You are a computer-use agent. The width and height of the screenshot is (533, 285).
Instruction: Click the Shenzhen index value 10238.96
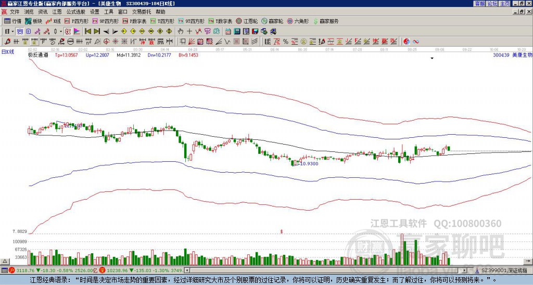pos(117,270)
